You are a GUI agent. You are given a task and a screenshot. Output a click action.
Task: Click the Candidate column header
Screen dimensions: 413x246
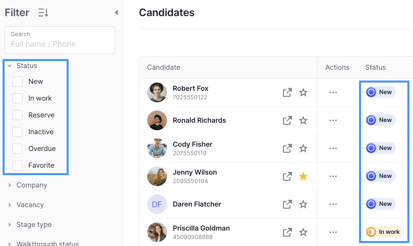pyautogui.click(x=164, y=67)
